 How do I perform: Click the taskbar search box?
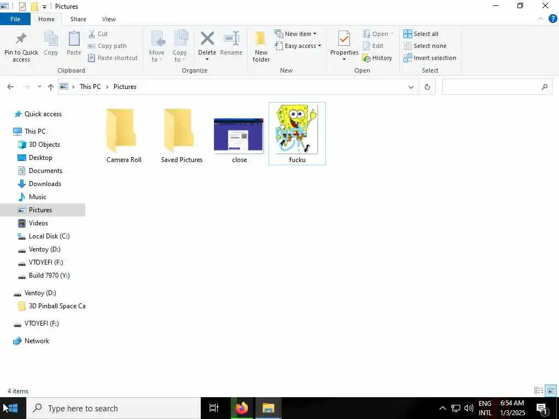coord(114,408)
